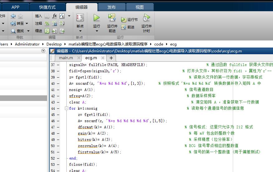Image resolution: width=273 pixels, height=172 pixels.
Task: Increase indent with the right-arrow icon
Action: tap(55, 31)
